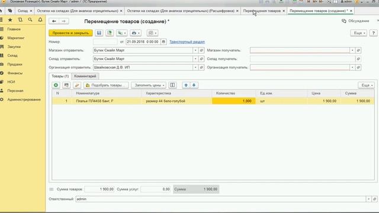This screenshot has height=213, width=379.
Task: Open the Маркетинг section in sidebar
Action: 16,38
